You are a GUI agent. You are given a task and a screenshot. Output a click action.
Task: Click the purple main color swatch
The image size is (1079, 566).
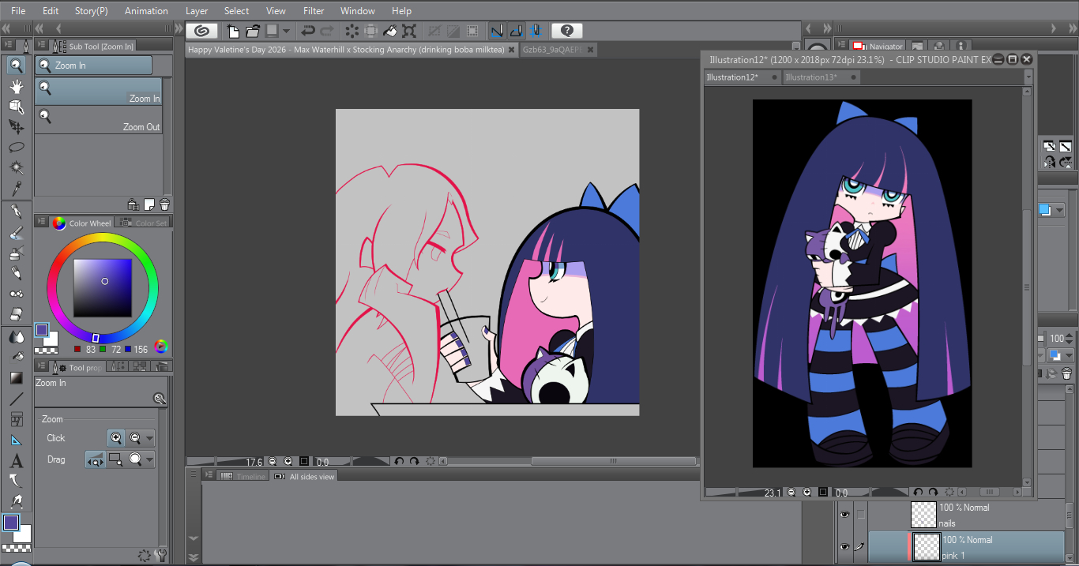click(x=42, y=330)
